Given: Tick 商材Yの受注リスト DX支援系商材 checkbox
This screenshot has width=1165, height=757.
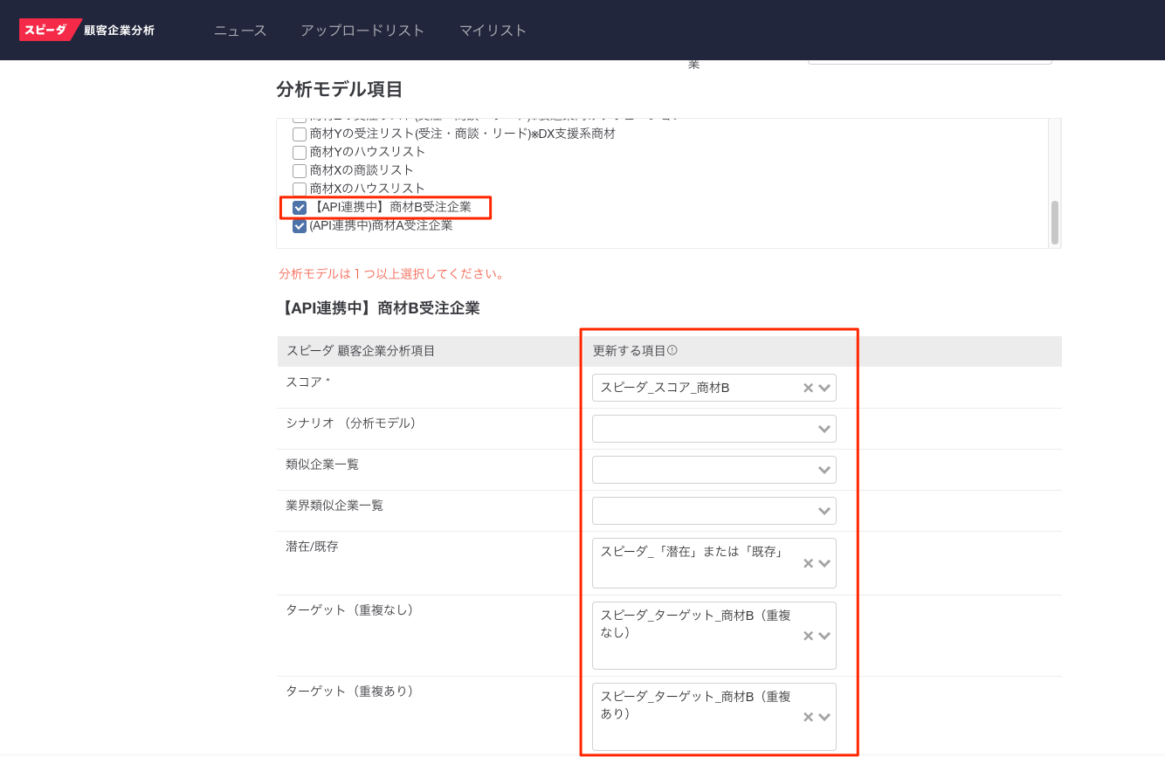Looking at the screenshot, I should (300, 134).
